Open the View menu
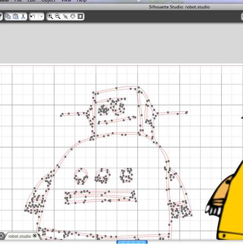 (x=66, y=1)
